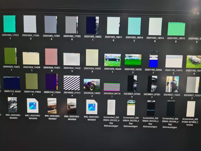Select the IMG-20201003-WA0006 generic image file icon
Screen dimensions: 201x151
[33, 106]
